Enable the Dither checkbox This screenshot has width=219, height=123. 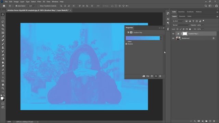[x=126, y=42]
